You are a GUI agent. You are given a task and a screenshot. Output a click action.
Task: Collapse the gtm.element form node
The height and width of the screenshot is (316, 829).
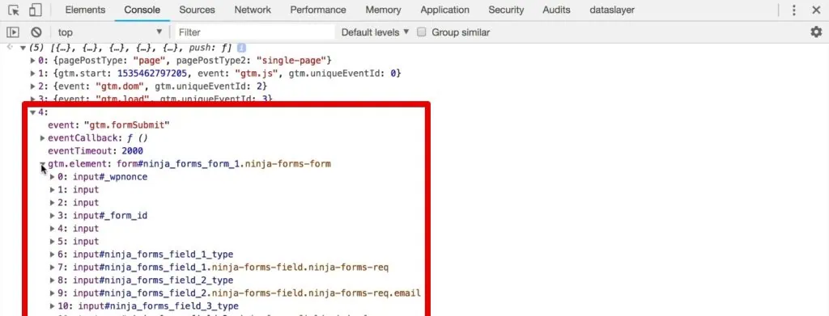click(43, 164)
